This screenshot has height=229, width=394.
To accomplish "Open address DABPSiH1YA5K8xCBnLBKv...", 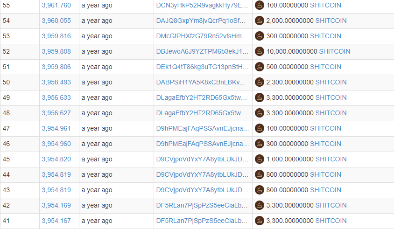I will (x=201, y=83).
